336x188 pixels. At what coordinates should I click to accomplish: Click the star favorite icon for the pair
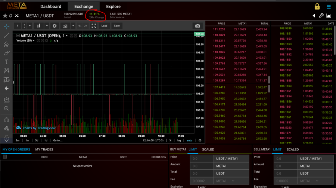(5, 16)
